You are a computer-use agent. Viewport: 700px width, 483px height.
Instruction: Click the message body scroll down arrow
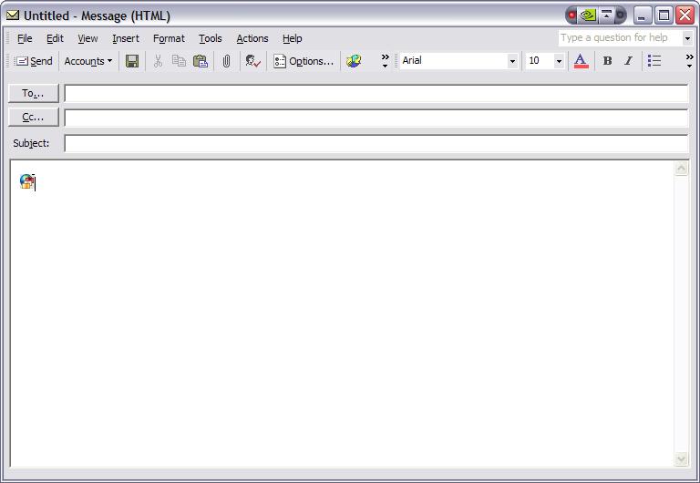681,459
